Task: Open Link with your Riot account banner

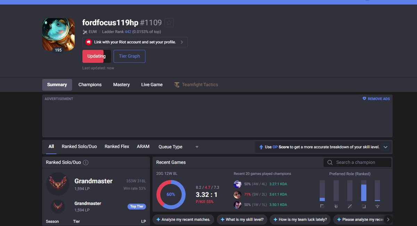Action: pyautogui.click(x=135, y=42)
